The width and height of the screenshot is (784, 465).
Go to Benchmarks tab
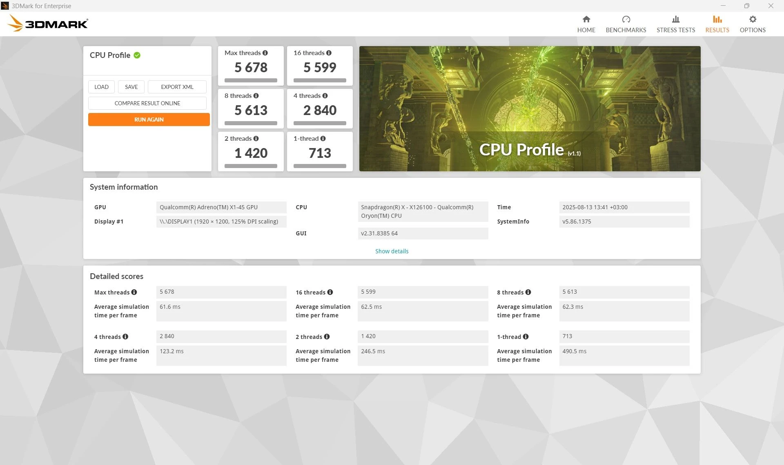click(x=626, y=24)
